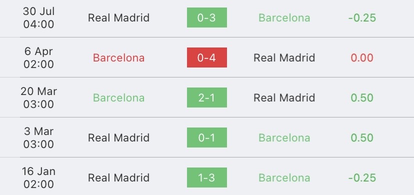Select the 30 Jul 04:00 date cell
The height and width of the screenshot is (195, 414).
click(38, 17)
